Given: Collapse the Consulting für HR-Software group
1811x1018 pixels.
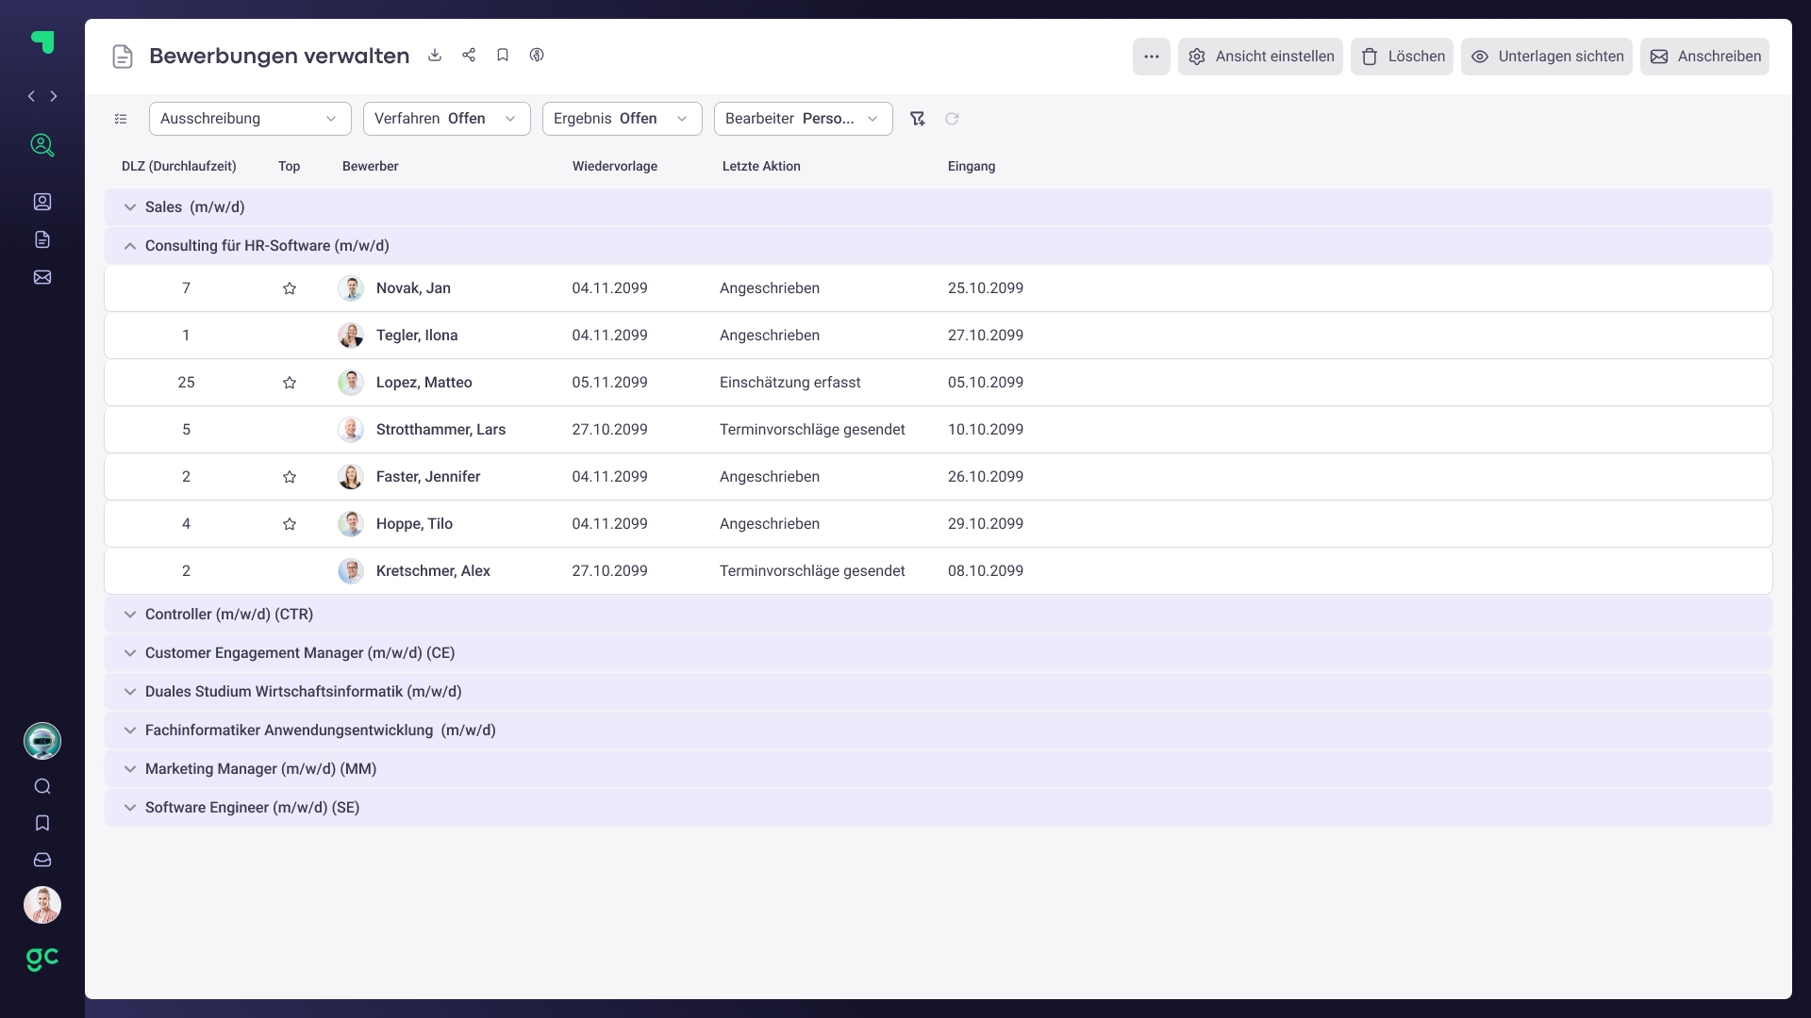Looking at the screenshot, I should pos(130,246).
